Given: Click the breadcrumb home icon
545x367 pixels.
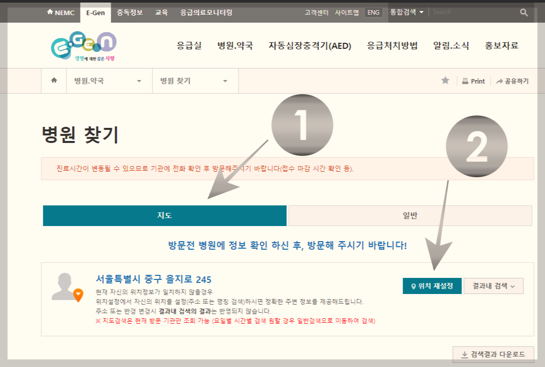Looking at the screenshot, I should [x=54, y=81].
